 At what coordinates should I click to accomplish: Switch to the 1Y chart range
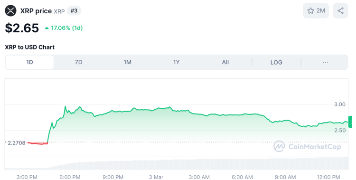click(x=177, y=62)
